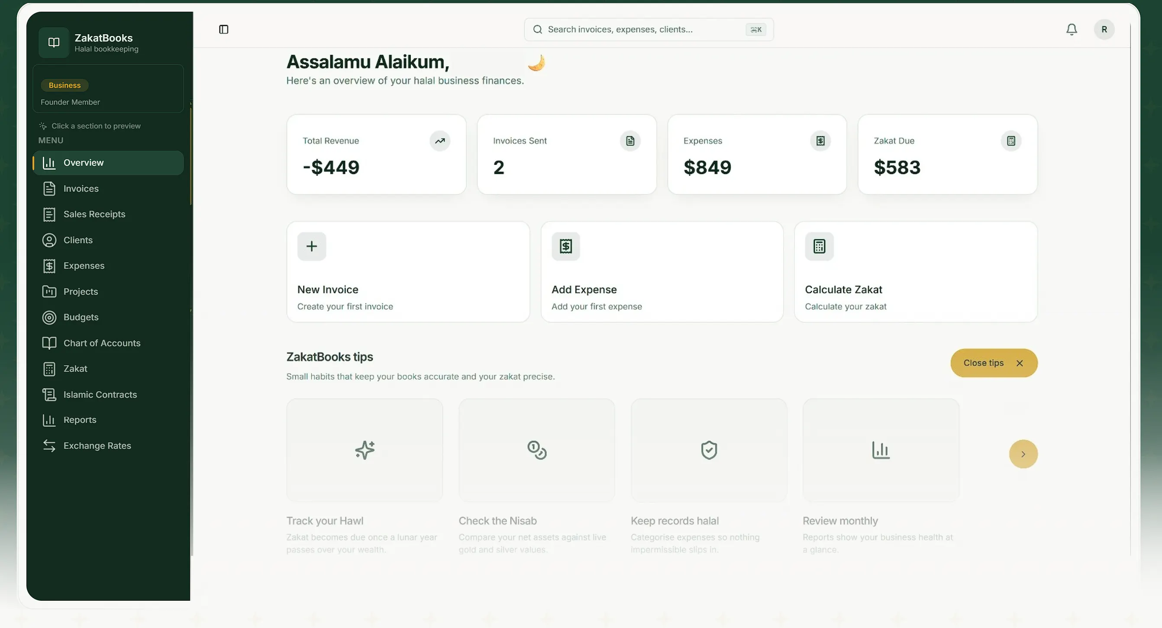Click the New Invoice card title
The height and width of the screenshot is (628, 1162).
(327, 290)
